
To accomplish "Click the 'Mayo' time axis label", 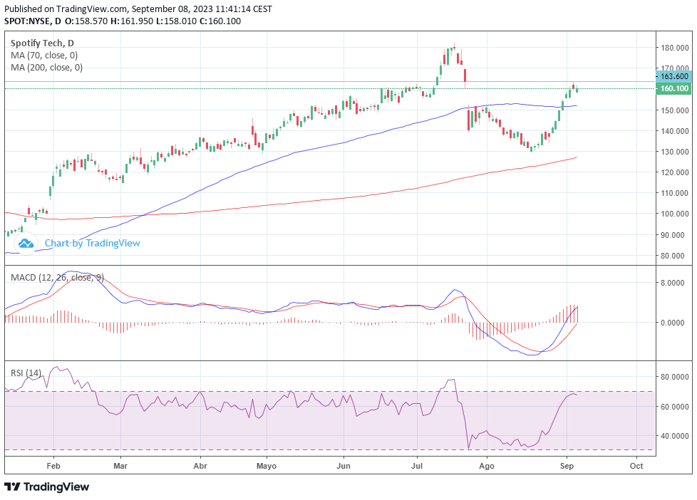I will point(267,466).
